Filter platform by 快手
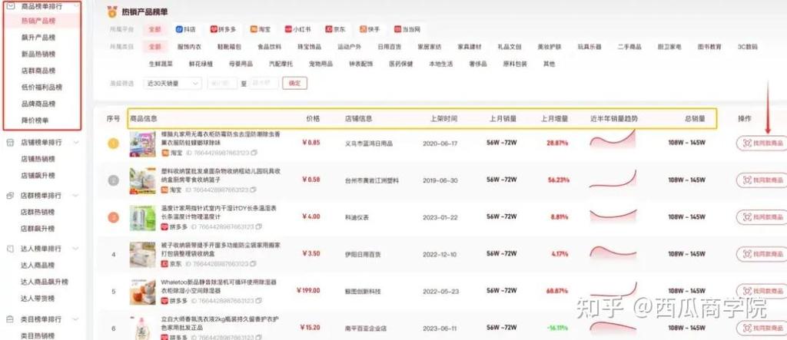Viewport: 787px width, 340px height. coord(370,30)
